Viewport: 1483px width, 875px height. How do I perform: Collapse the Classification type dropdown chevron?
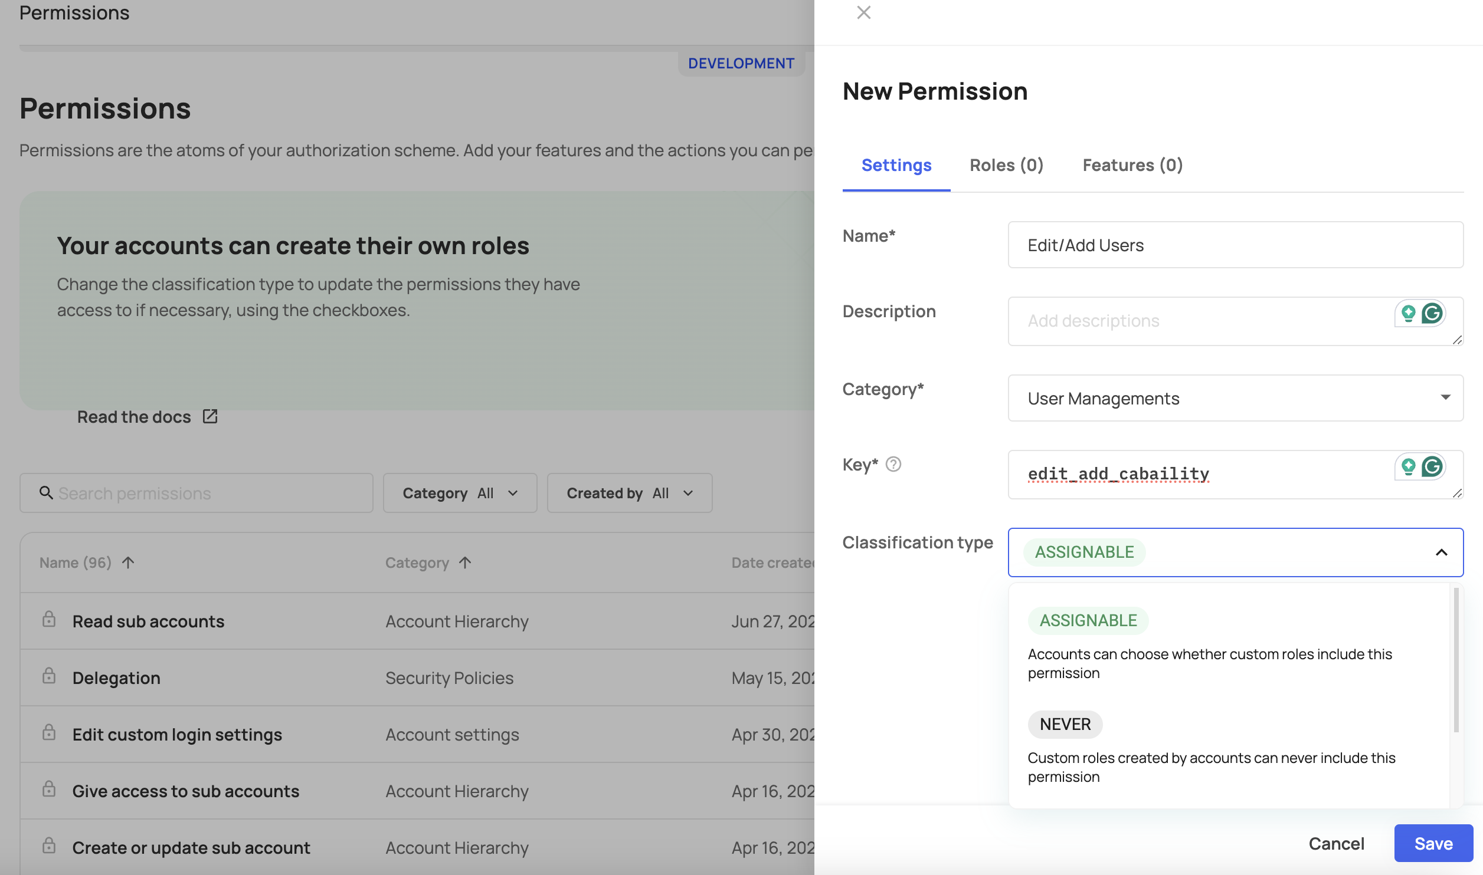1441,552
